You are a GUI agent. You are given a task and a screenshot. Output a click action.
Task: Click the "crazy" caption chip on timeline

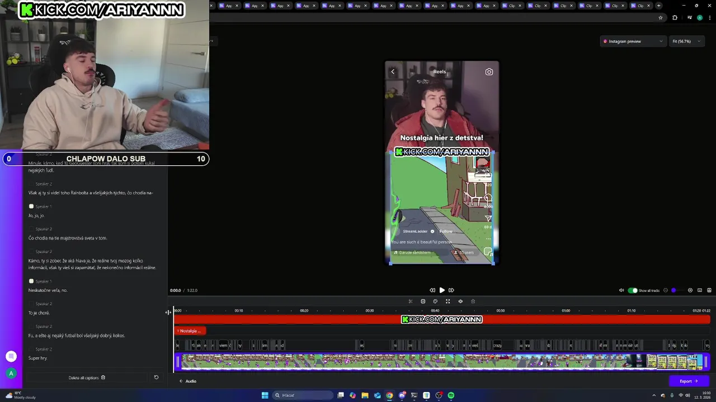coord(497,346)
